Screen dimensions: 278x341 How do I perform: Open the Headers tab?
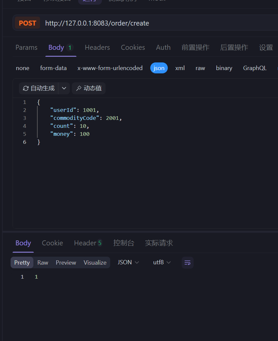click(97, 47)
